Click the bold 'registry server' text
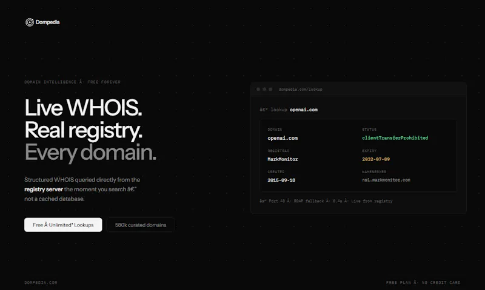Viewport: 485px width, 290px height. coord(44,189)
